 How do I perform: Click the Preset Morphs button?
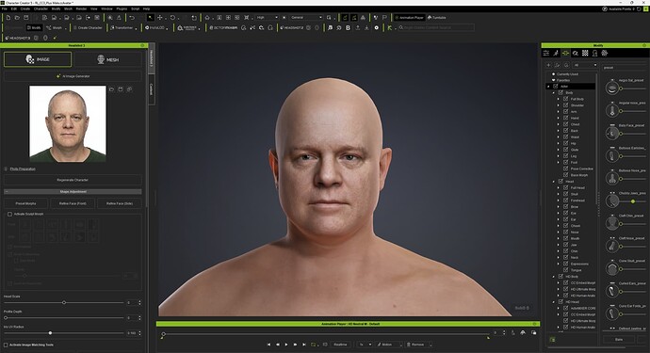click(x=25, y=203)
